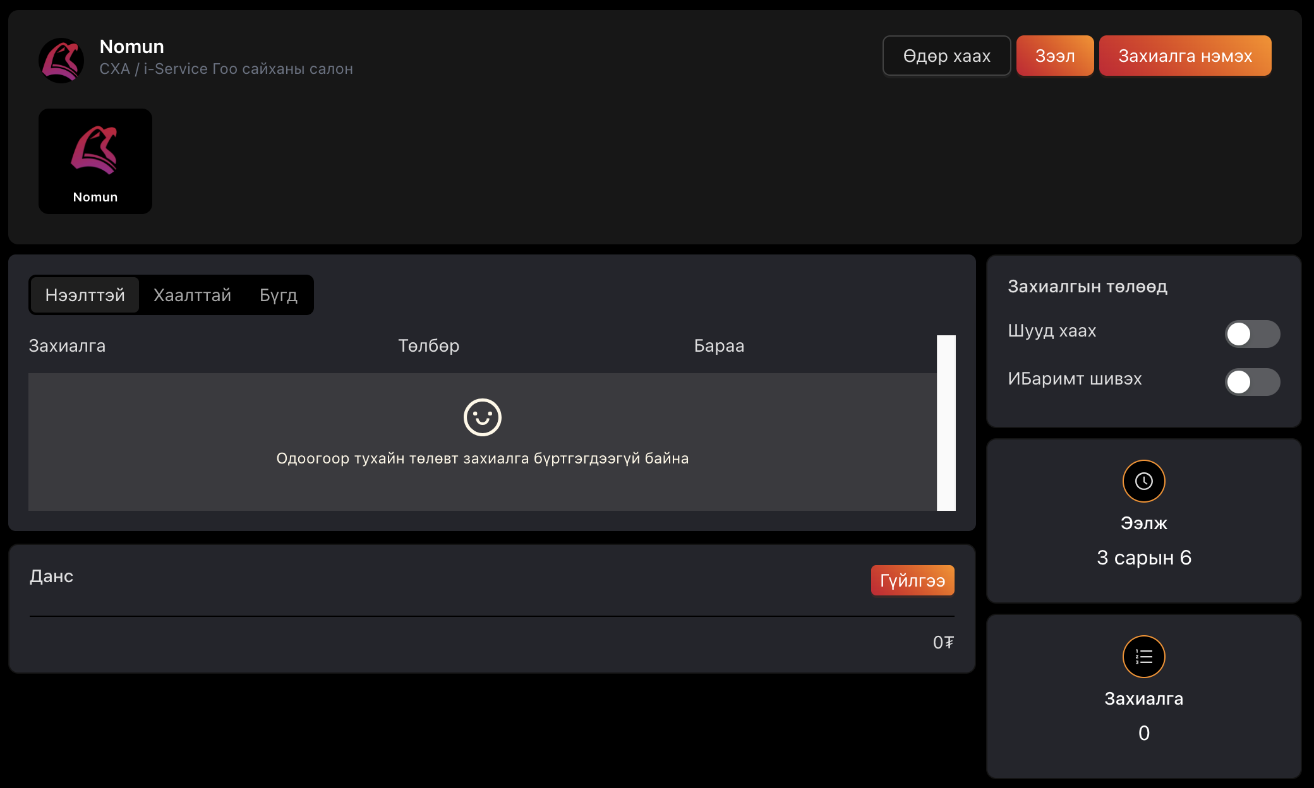Click the Төлбөр column header
This screenshot has height=788, width=1314.
[x=428, y=346]
